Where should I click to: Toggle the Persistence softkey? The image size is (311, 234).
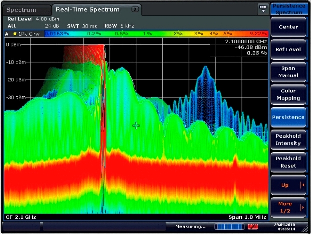(288, 117)
